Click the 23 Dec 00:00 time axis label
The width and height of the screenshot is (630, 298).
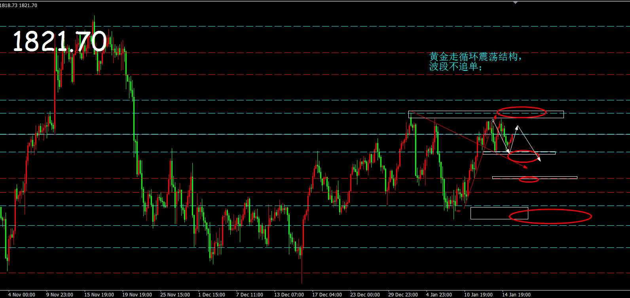(x=365, y=295)
